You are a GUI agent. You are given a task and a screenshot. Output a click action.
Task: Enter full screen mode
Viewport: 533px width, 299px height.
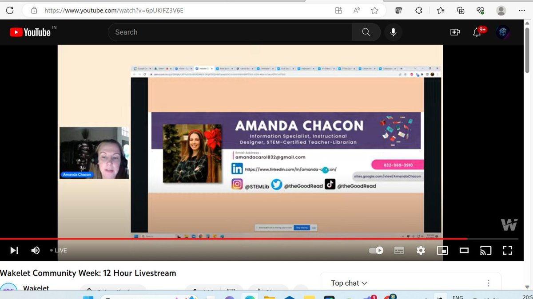[507, 250]
